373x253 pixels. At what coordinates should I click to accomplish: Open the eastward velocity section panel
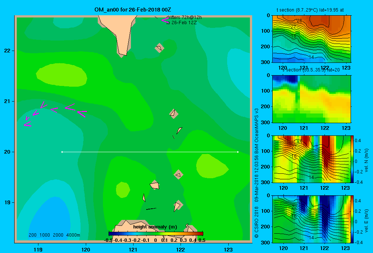311,219
